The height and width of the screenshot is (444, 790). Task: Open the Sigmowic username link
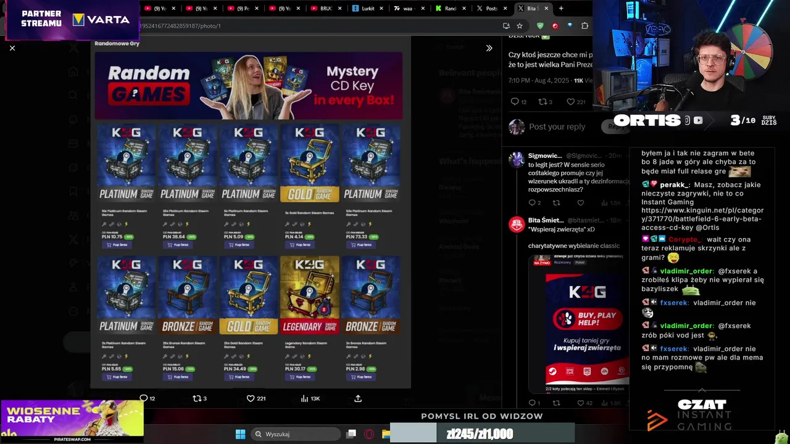(545, 156)
